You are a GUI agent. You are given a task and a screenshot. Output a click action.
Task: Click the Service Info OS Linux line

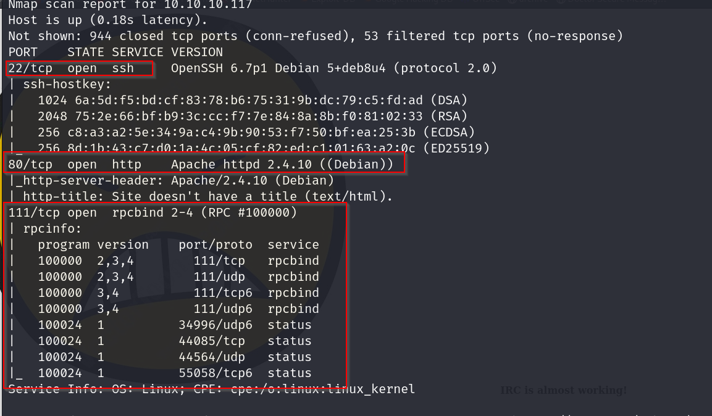point(211,389)
